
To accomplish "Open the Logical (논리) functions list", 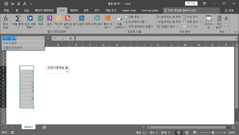I will [50, 22].
